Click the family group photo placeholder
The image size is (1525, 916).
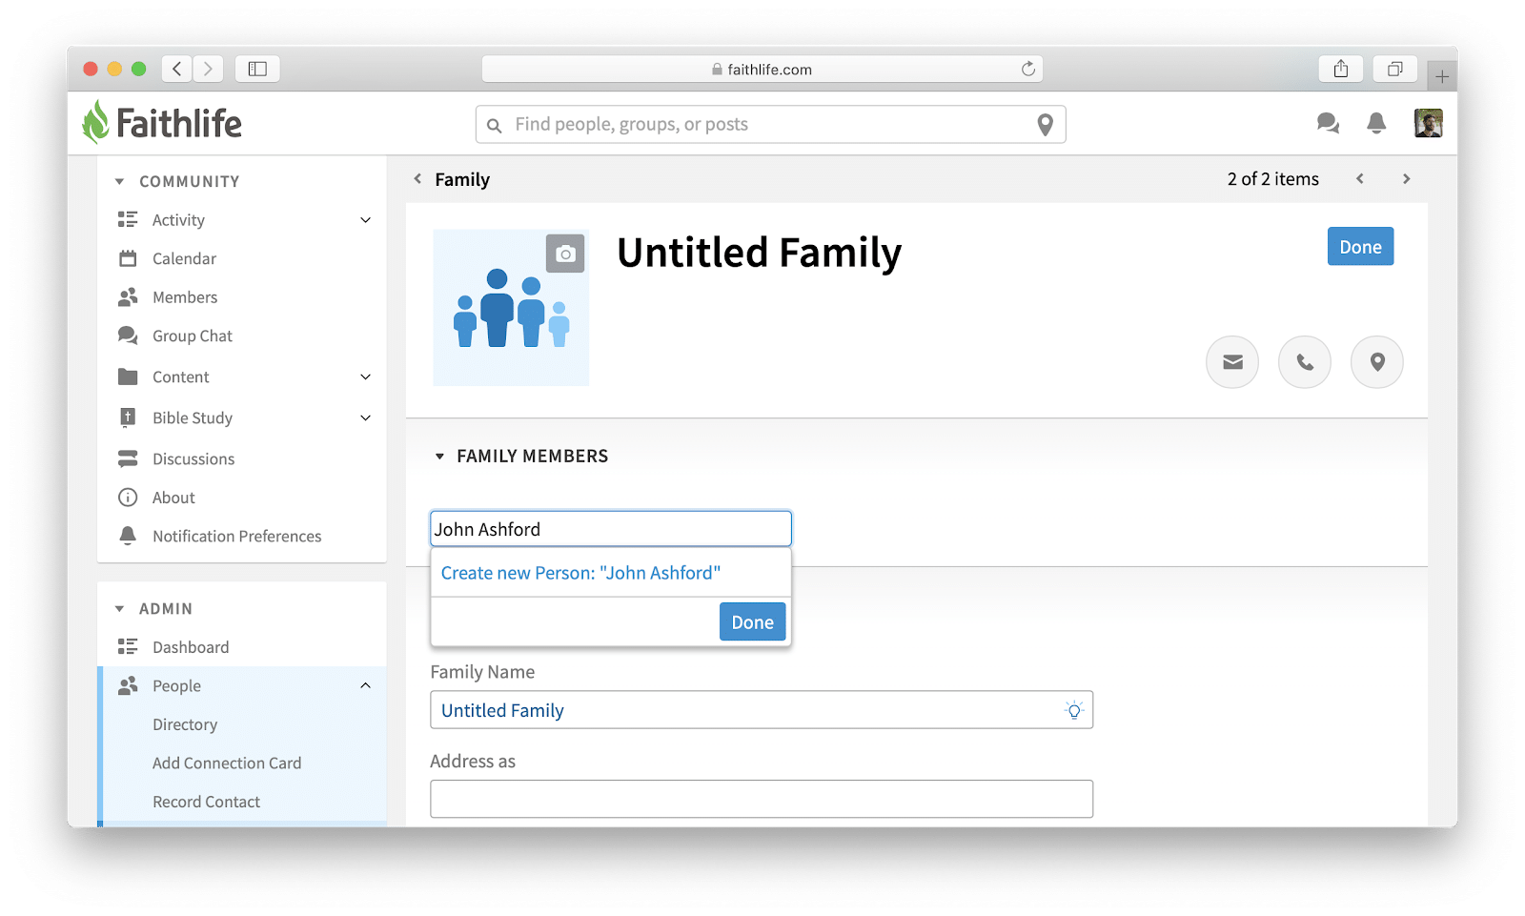(511, 308)
